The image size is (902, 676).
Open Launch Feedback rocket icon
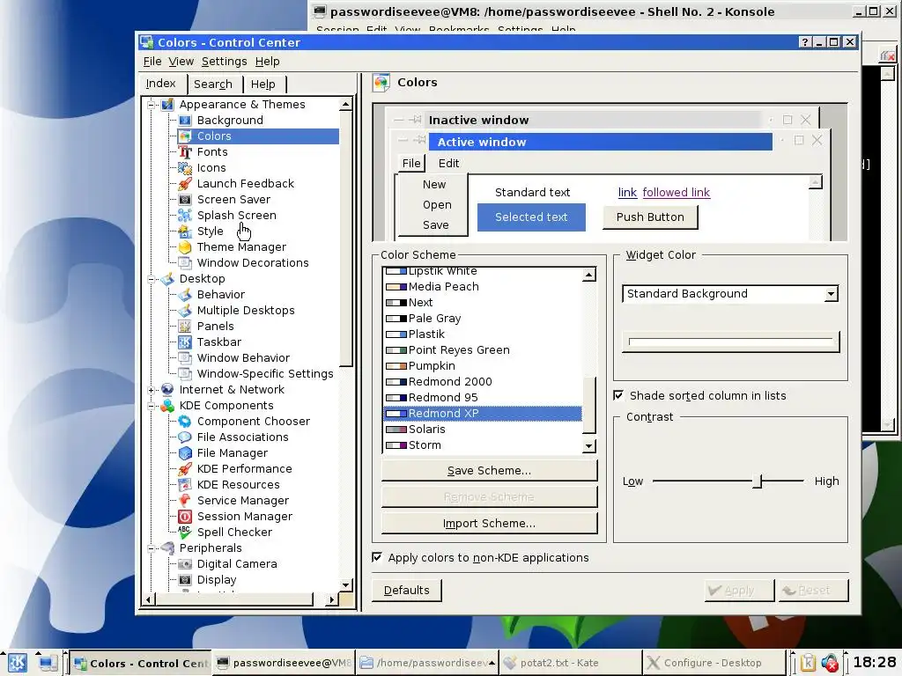point(185,183)
